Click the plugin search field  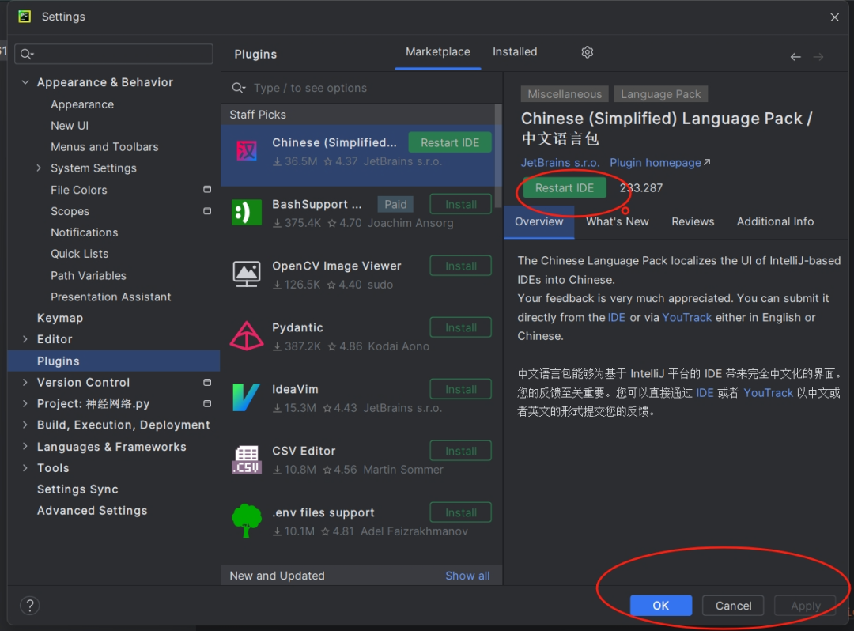[x=361, y=88]
